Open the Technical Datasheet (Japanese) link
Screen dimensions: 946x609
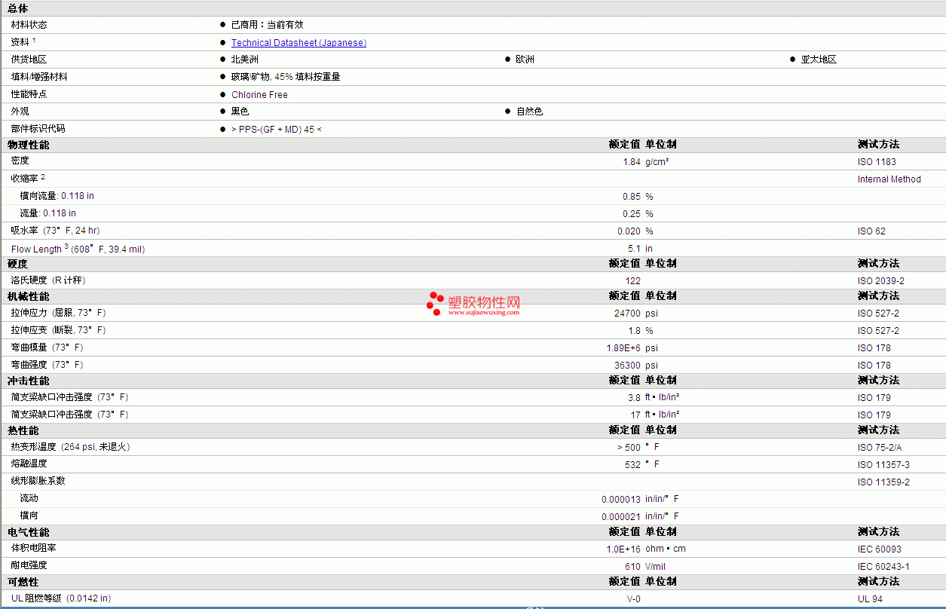[298, 43]
